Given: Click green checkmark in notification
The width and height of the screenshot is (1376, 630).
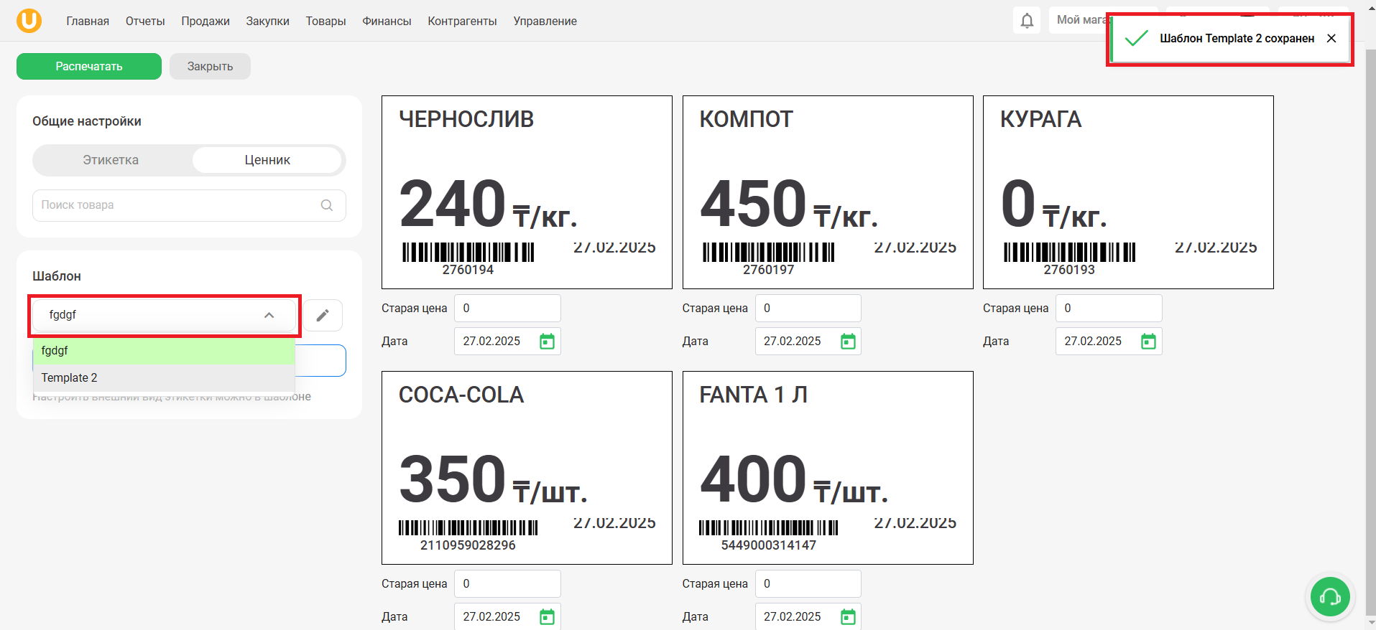Looking at the screenshot, I should pyautogui.click(x=1136, y=39).
